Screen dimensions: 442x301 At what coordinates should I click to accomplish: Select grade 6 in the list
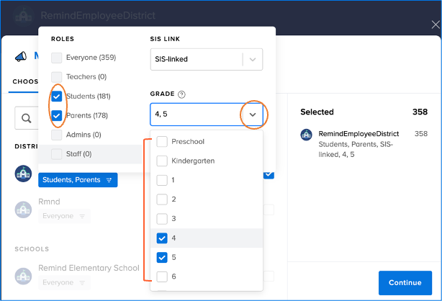pyautogui.click(x=162, y=277)
